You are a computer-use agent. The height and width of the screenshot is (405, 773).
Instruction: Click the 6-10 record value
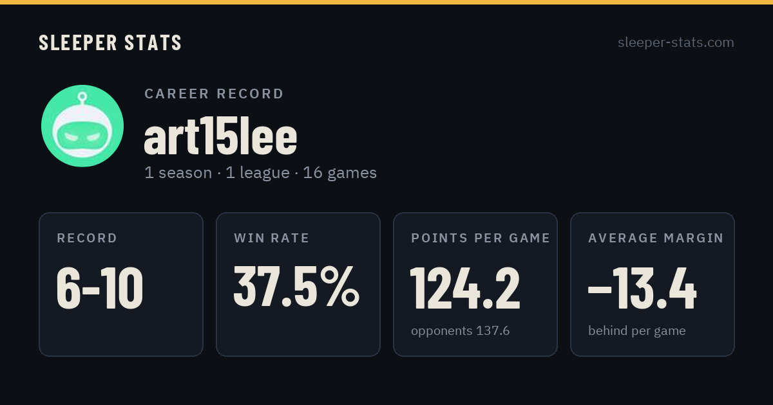100,289
